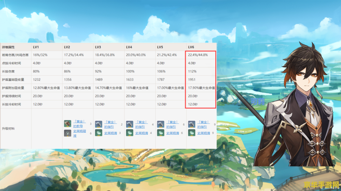
Task: Click the LV2 史莱姆凝液 material icon
Action: coord(68,133)
